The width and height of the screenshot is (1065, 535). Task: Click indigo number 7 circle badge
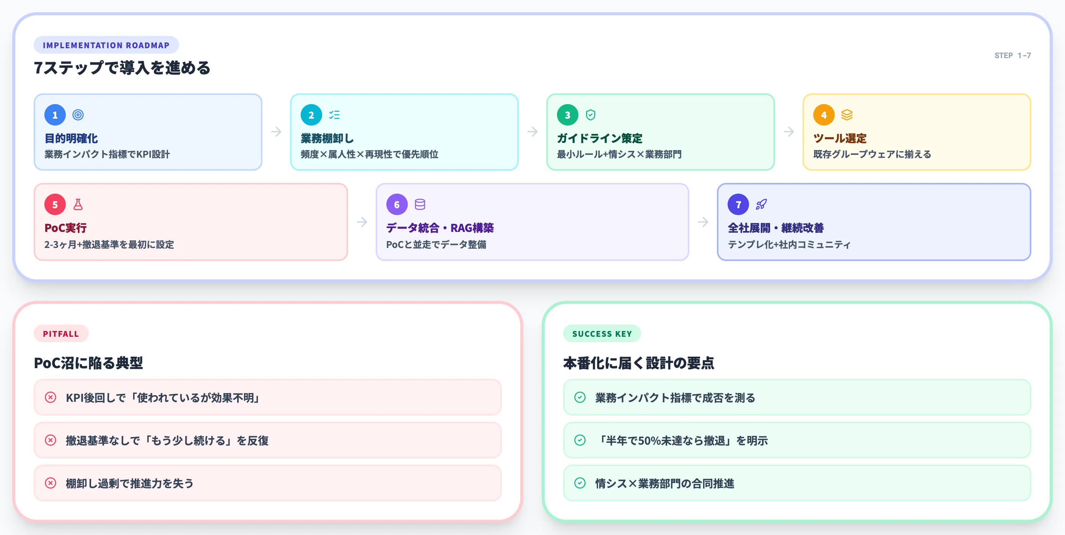coord(738,204)
